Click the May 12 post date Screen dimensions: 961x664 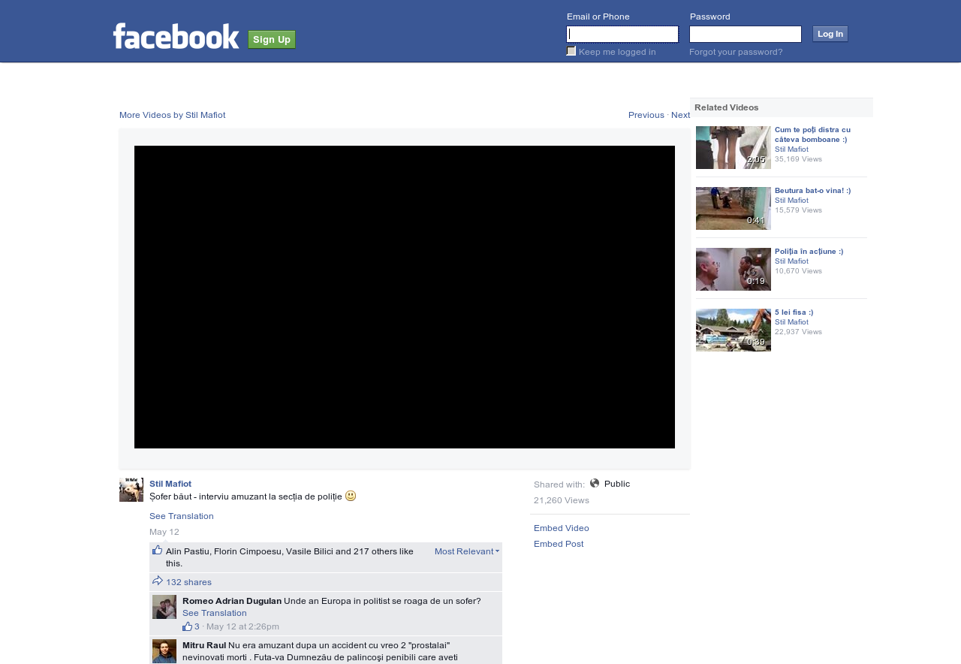point(164,532)
